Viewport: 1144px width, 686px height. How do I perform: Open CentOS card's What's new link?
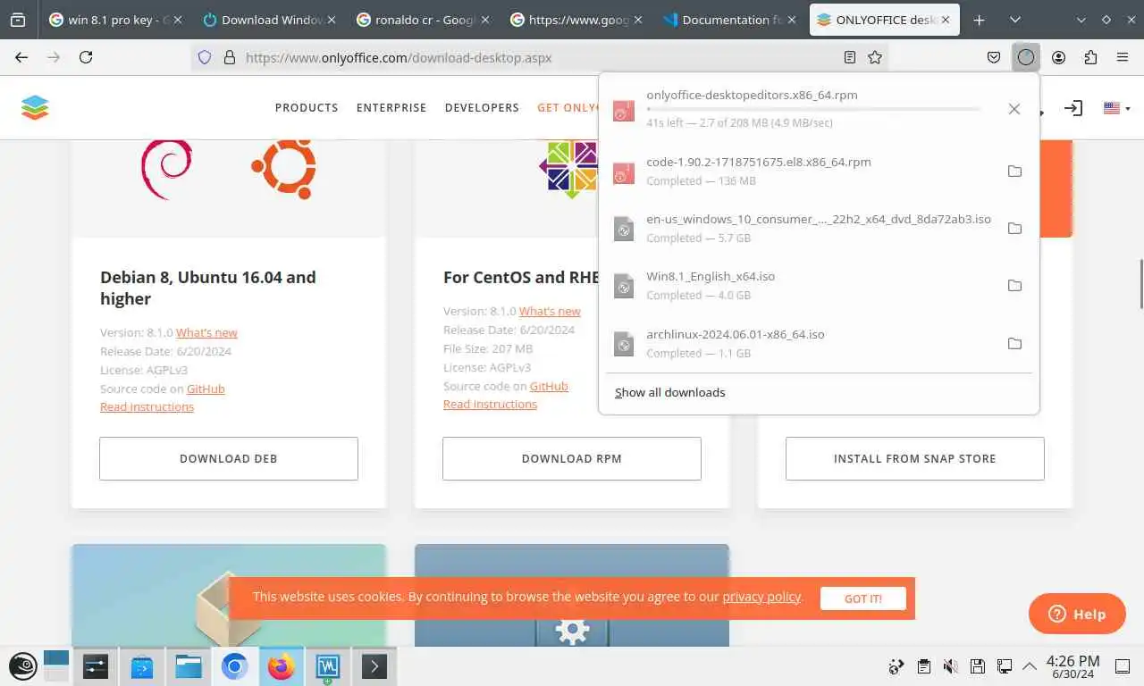point(550,311)
